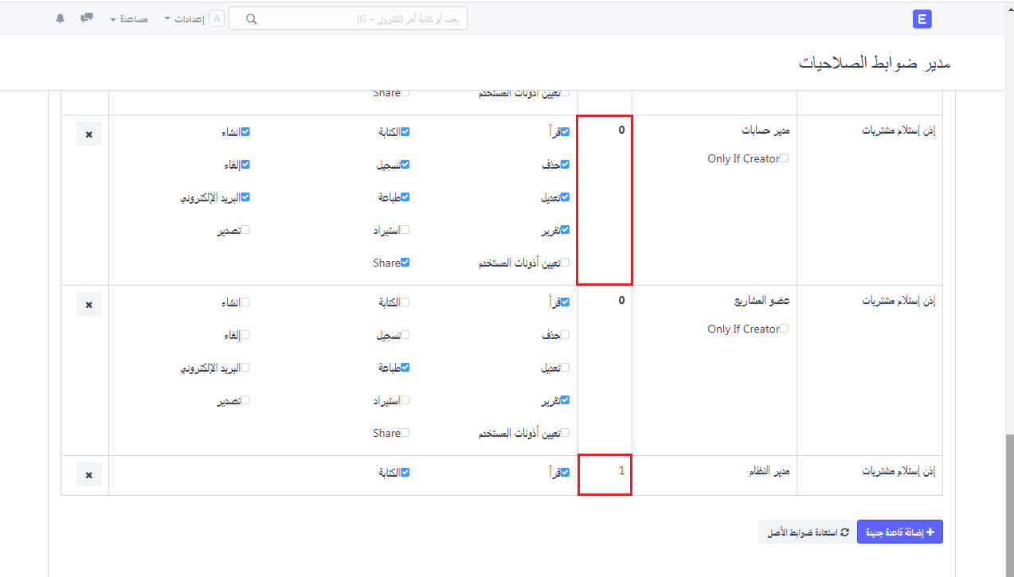Enable إلغاء checkbox for عضو المشاريع
Viewport: 1014px width, 577px height.
(x=245, y=335)
